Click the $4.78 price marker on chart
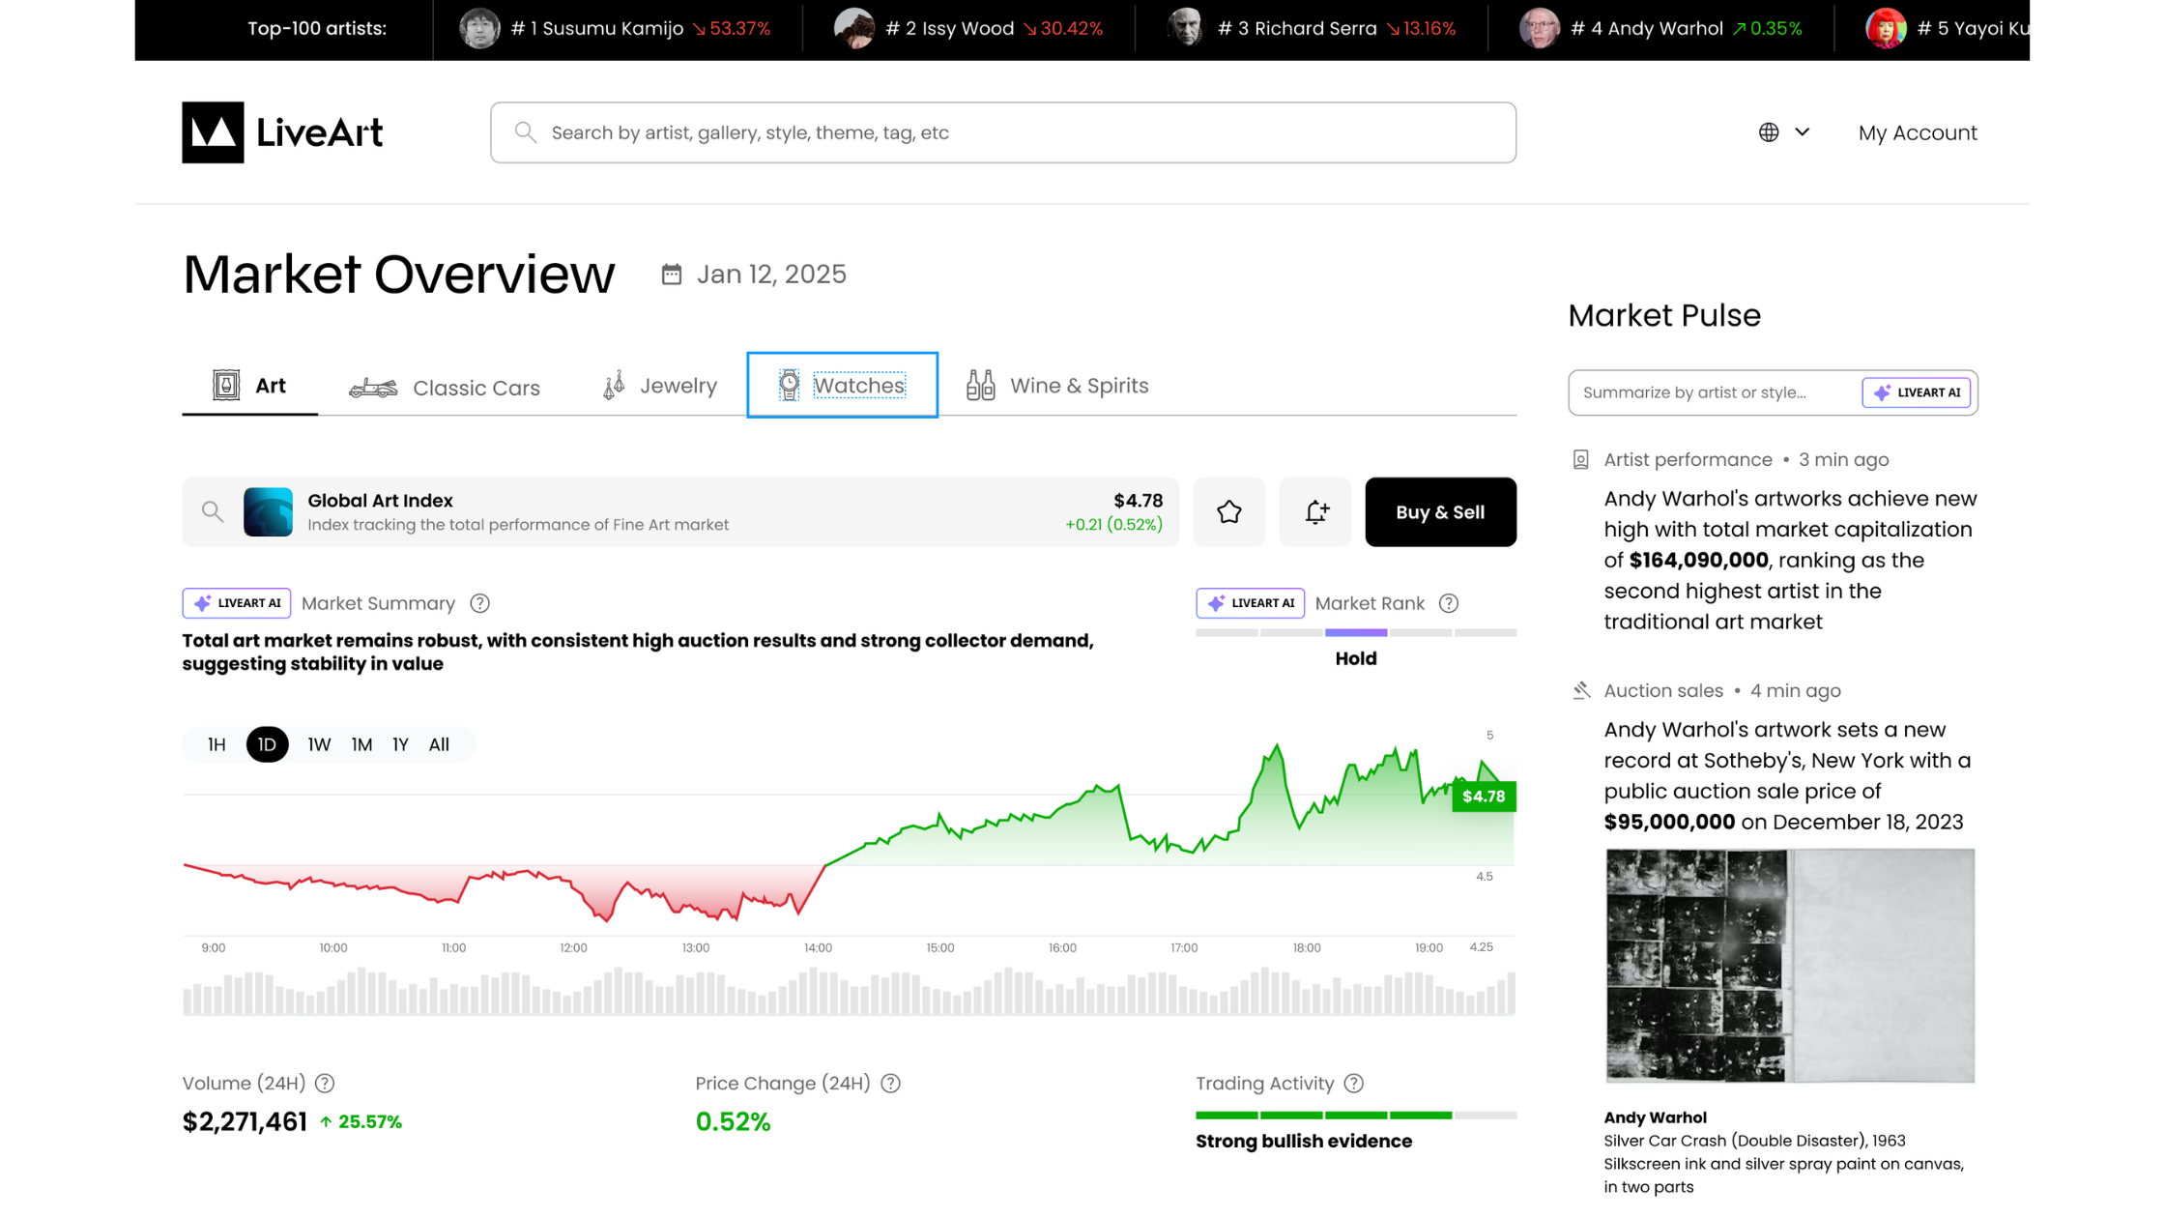The image size is (2165, 1218). tap(1484, 797)
